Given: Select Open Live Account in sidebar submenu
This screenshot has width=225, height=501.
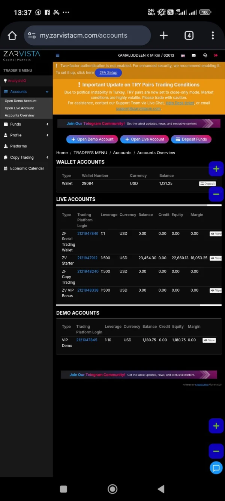Looking at the screenshot, I should (19, 108).
